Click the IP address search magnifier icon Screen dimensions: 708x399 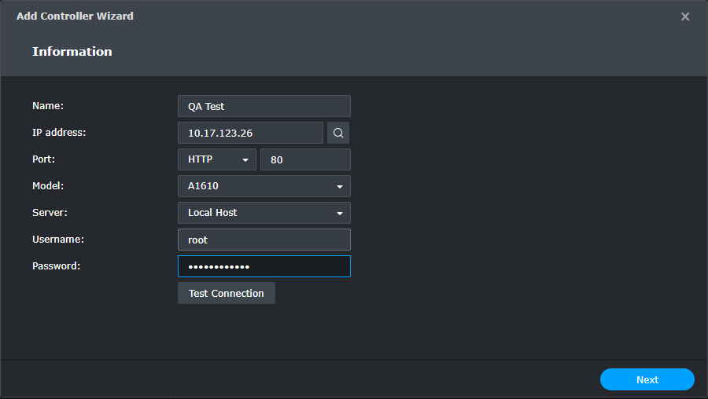pos(338,133)
